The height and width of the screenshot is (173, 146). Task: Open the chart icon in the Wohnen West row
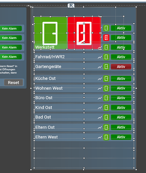tap(100, 88)
